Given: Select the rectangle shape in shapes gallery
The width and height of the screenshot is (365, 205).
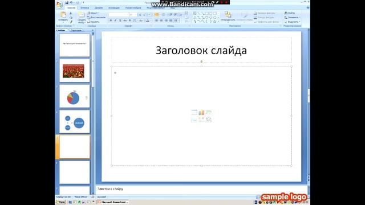Looking at the screenshot, I should (x=206, y=13).
